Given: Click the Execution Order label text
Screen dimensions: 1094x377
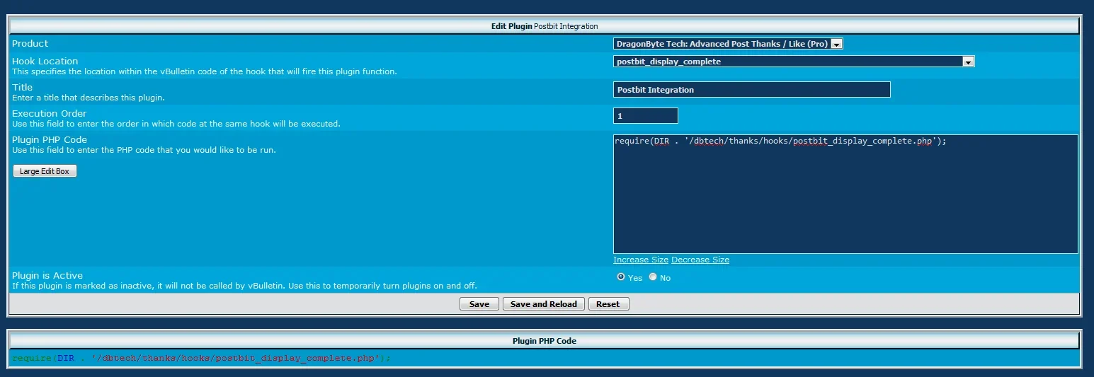Looking at the screenshot, I should click(50, 113).
